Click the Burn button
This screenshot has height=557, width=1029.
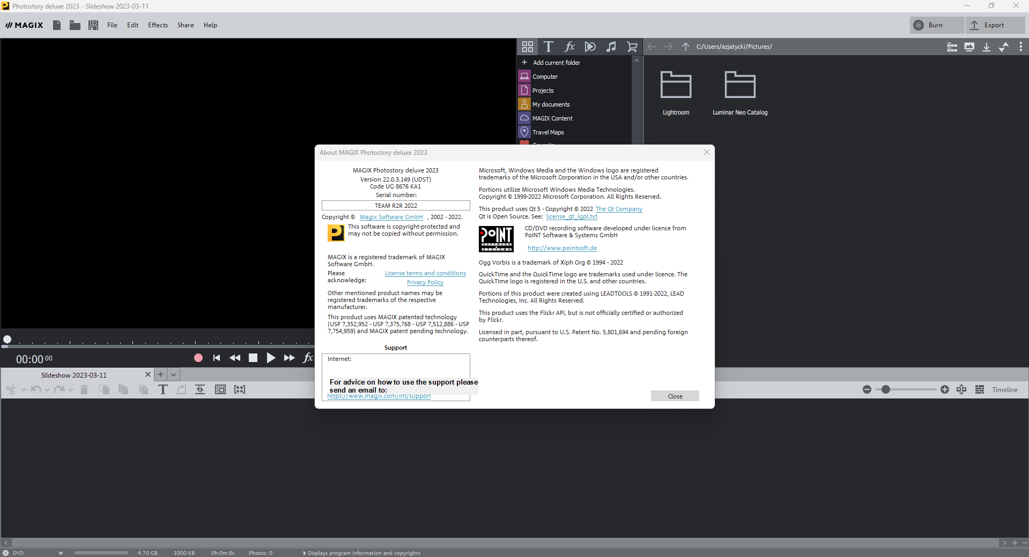pyautogui.click(x=936, y=25)
